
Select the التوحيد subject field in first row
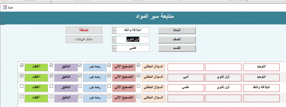click(x=261, y=67)
